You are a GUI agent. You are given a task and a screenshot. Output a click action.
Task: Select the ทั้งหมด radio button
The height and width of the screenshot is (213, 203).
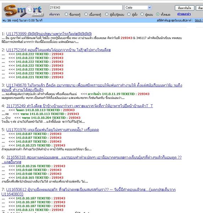[x=158, y=14]
